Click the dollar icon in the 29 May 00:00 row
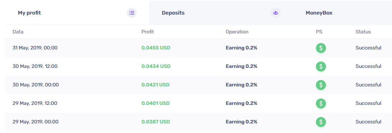Image resolution: width=392 pixels, height=133 pixels. [321, 122]
